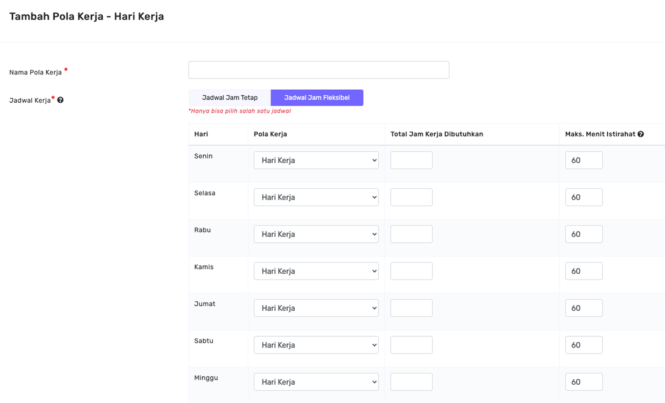This screenshot has height=403, width=665.
Task: Click the Total Jam Kerja field for Rabu
Action: 411,234
